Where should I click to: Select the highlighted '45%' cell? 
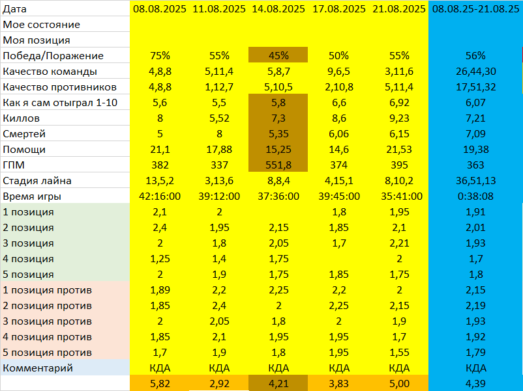278,55
